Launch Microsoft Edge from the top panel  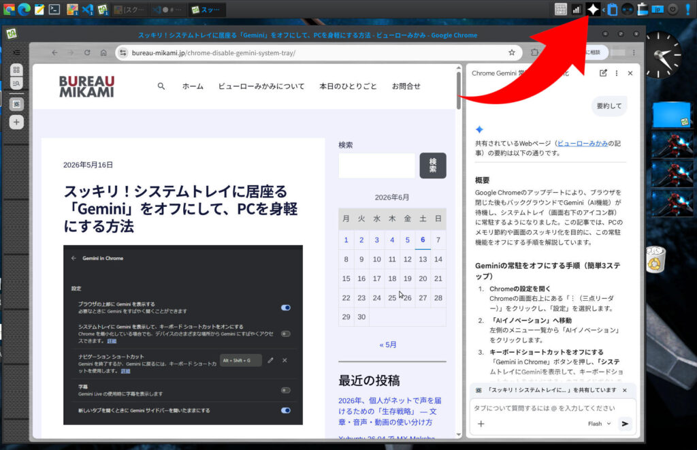(x=24, y=10)
